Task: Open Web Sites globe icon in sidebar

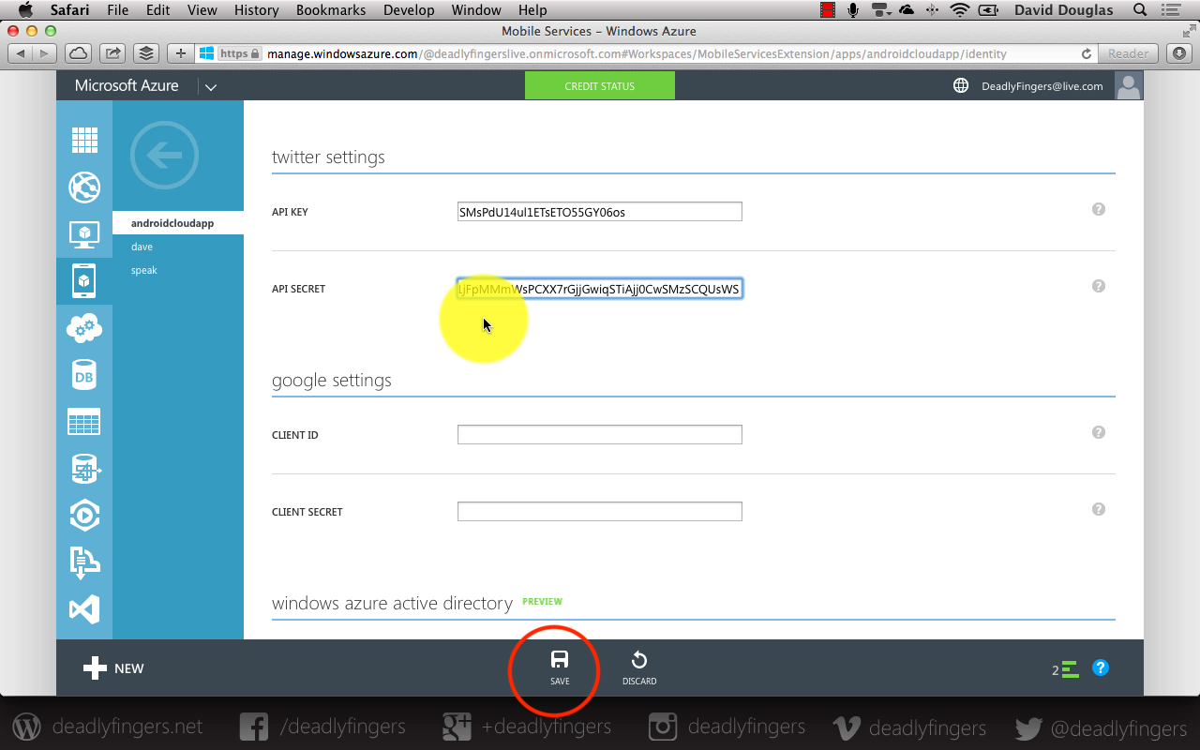Action: [84, 187]
